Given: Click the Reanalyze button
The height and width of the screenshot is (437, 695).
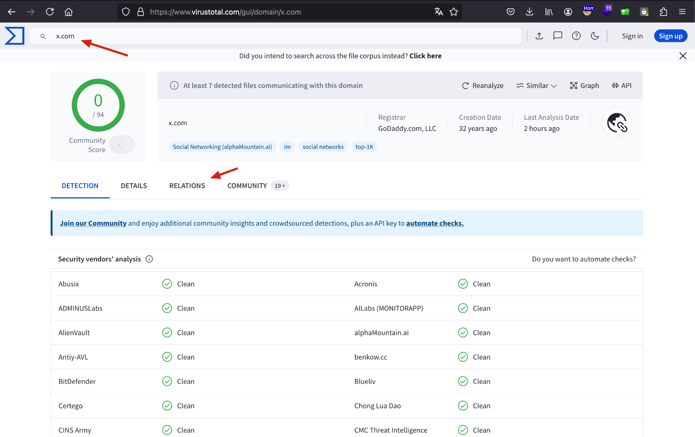Looking at the screenshot, I should point(483,85).
